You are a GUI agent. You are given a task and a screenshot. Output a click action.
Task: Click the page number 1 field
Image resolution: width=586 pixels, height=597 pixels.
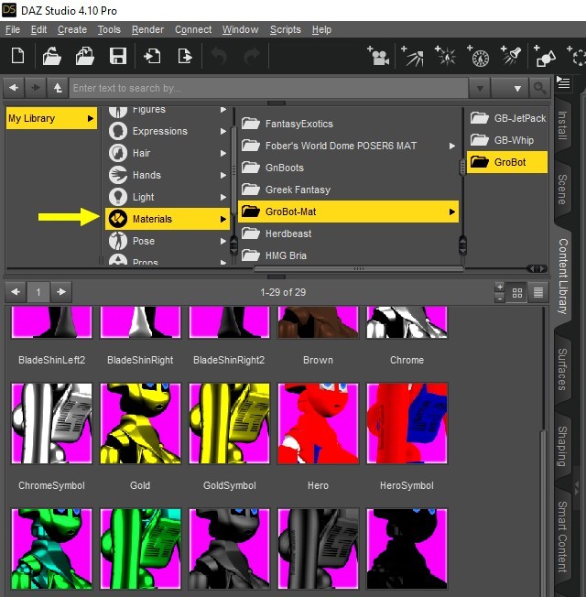coord(38,292)
